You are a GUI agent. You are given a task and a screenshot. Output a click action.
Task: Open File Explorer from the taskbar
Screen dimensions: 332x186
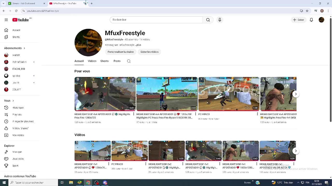(x=71, y=183)
